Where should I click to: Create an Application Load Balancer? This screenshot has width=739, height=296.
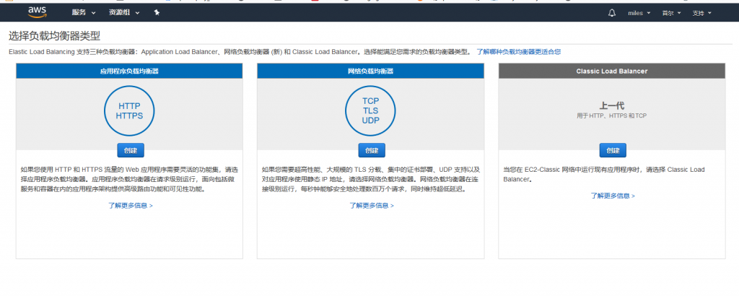pos(131,150)
